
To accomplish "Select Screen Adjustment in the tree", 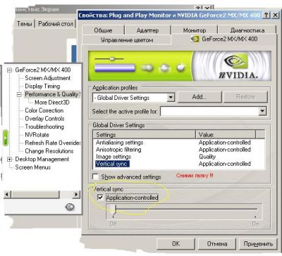I will tap(47, 78).
